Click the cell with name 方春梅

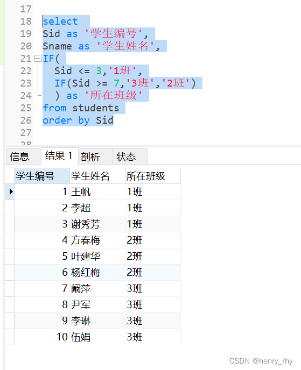point(97,240)
